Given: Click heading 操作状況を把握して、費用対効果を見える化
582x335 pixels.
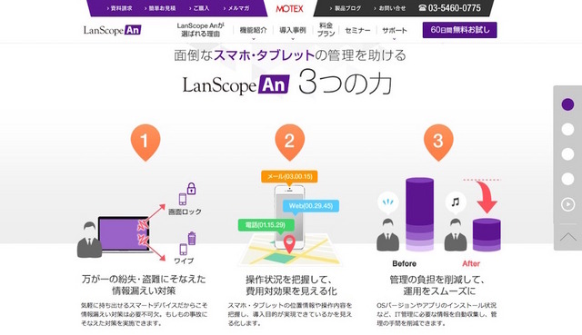Looking at the screenshot, I should 291,284.
